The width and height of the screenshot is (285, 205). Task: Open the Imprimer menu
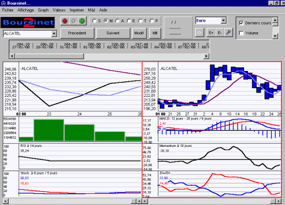pyautogui.click(x=77, y=10)
